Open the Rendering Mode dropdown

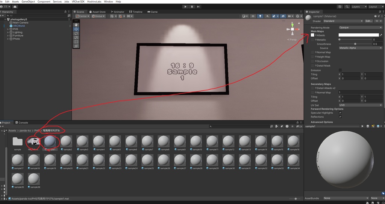361,27
